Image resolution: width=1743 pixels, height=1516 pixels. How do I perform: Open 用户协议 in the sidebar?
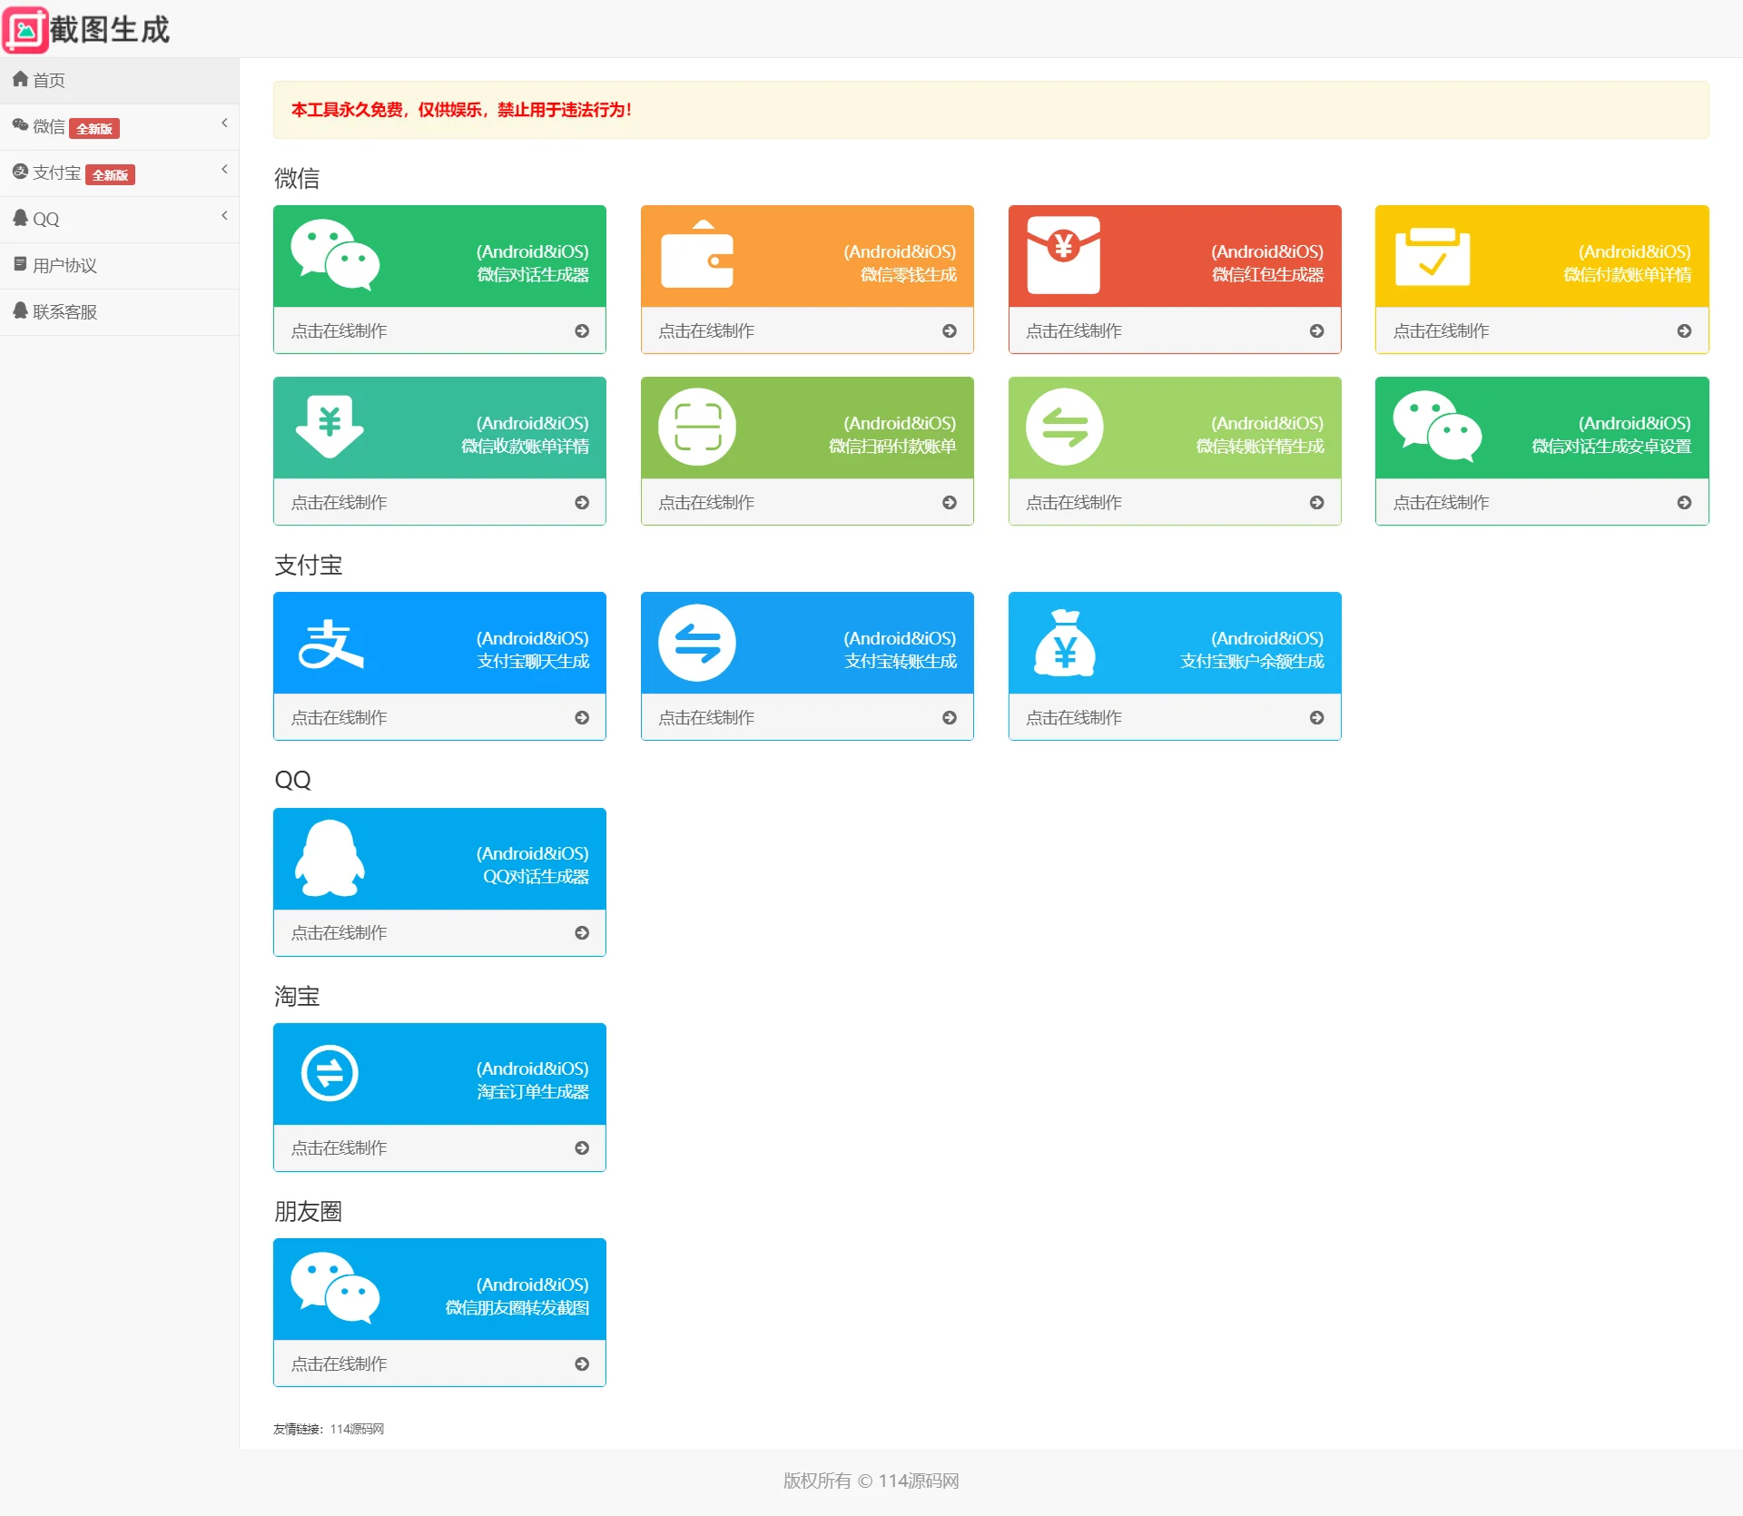[x=64, y=266]
